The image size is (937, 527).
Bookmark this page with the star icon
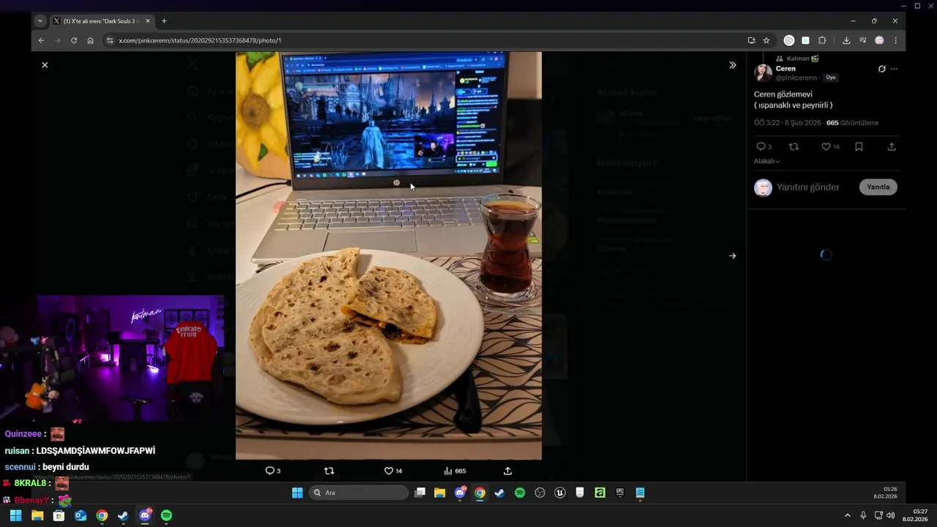click(x=766, y=40)
